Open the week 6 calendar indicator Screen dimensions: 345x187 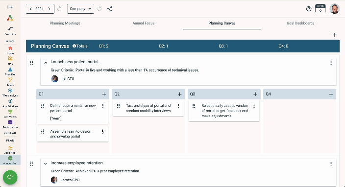(320, 9)
